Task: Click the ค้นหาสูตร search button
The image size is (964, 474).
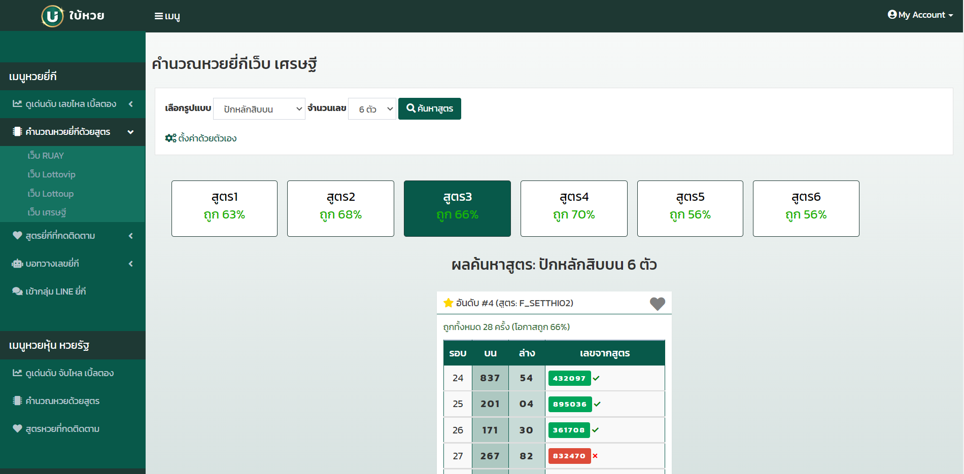Action: pos(429,108)
